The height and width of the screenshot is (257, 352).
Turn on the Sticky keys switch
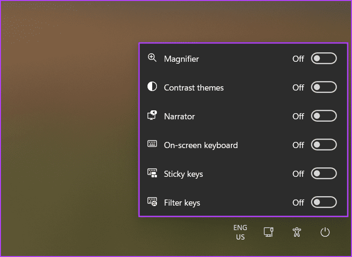tap(324, 174)
